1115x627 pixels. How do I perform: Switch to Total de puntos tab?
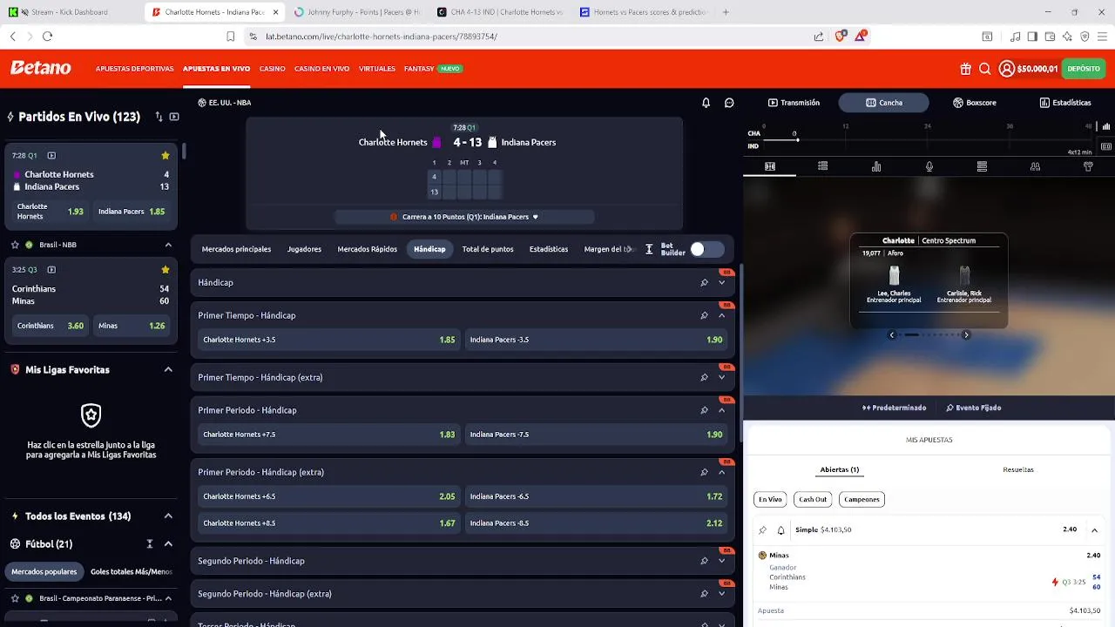[488, 249]
